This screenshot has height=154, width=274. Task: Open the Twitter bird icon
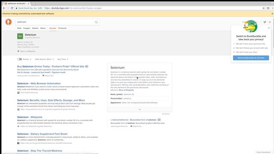click(x=265, y=22)
